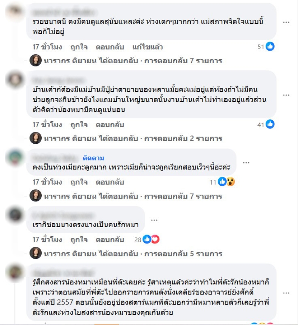Viewport: 298px width, 325px height.
Task: Click the ติดตาม follow link
Action: point(93,158)
